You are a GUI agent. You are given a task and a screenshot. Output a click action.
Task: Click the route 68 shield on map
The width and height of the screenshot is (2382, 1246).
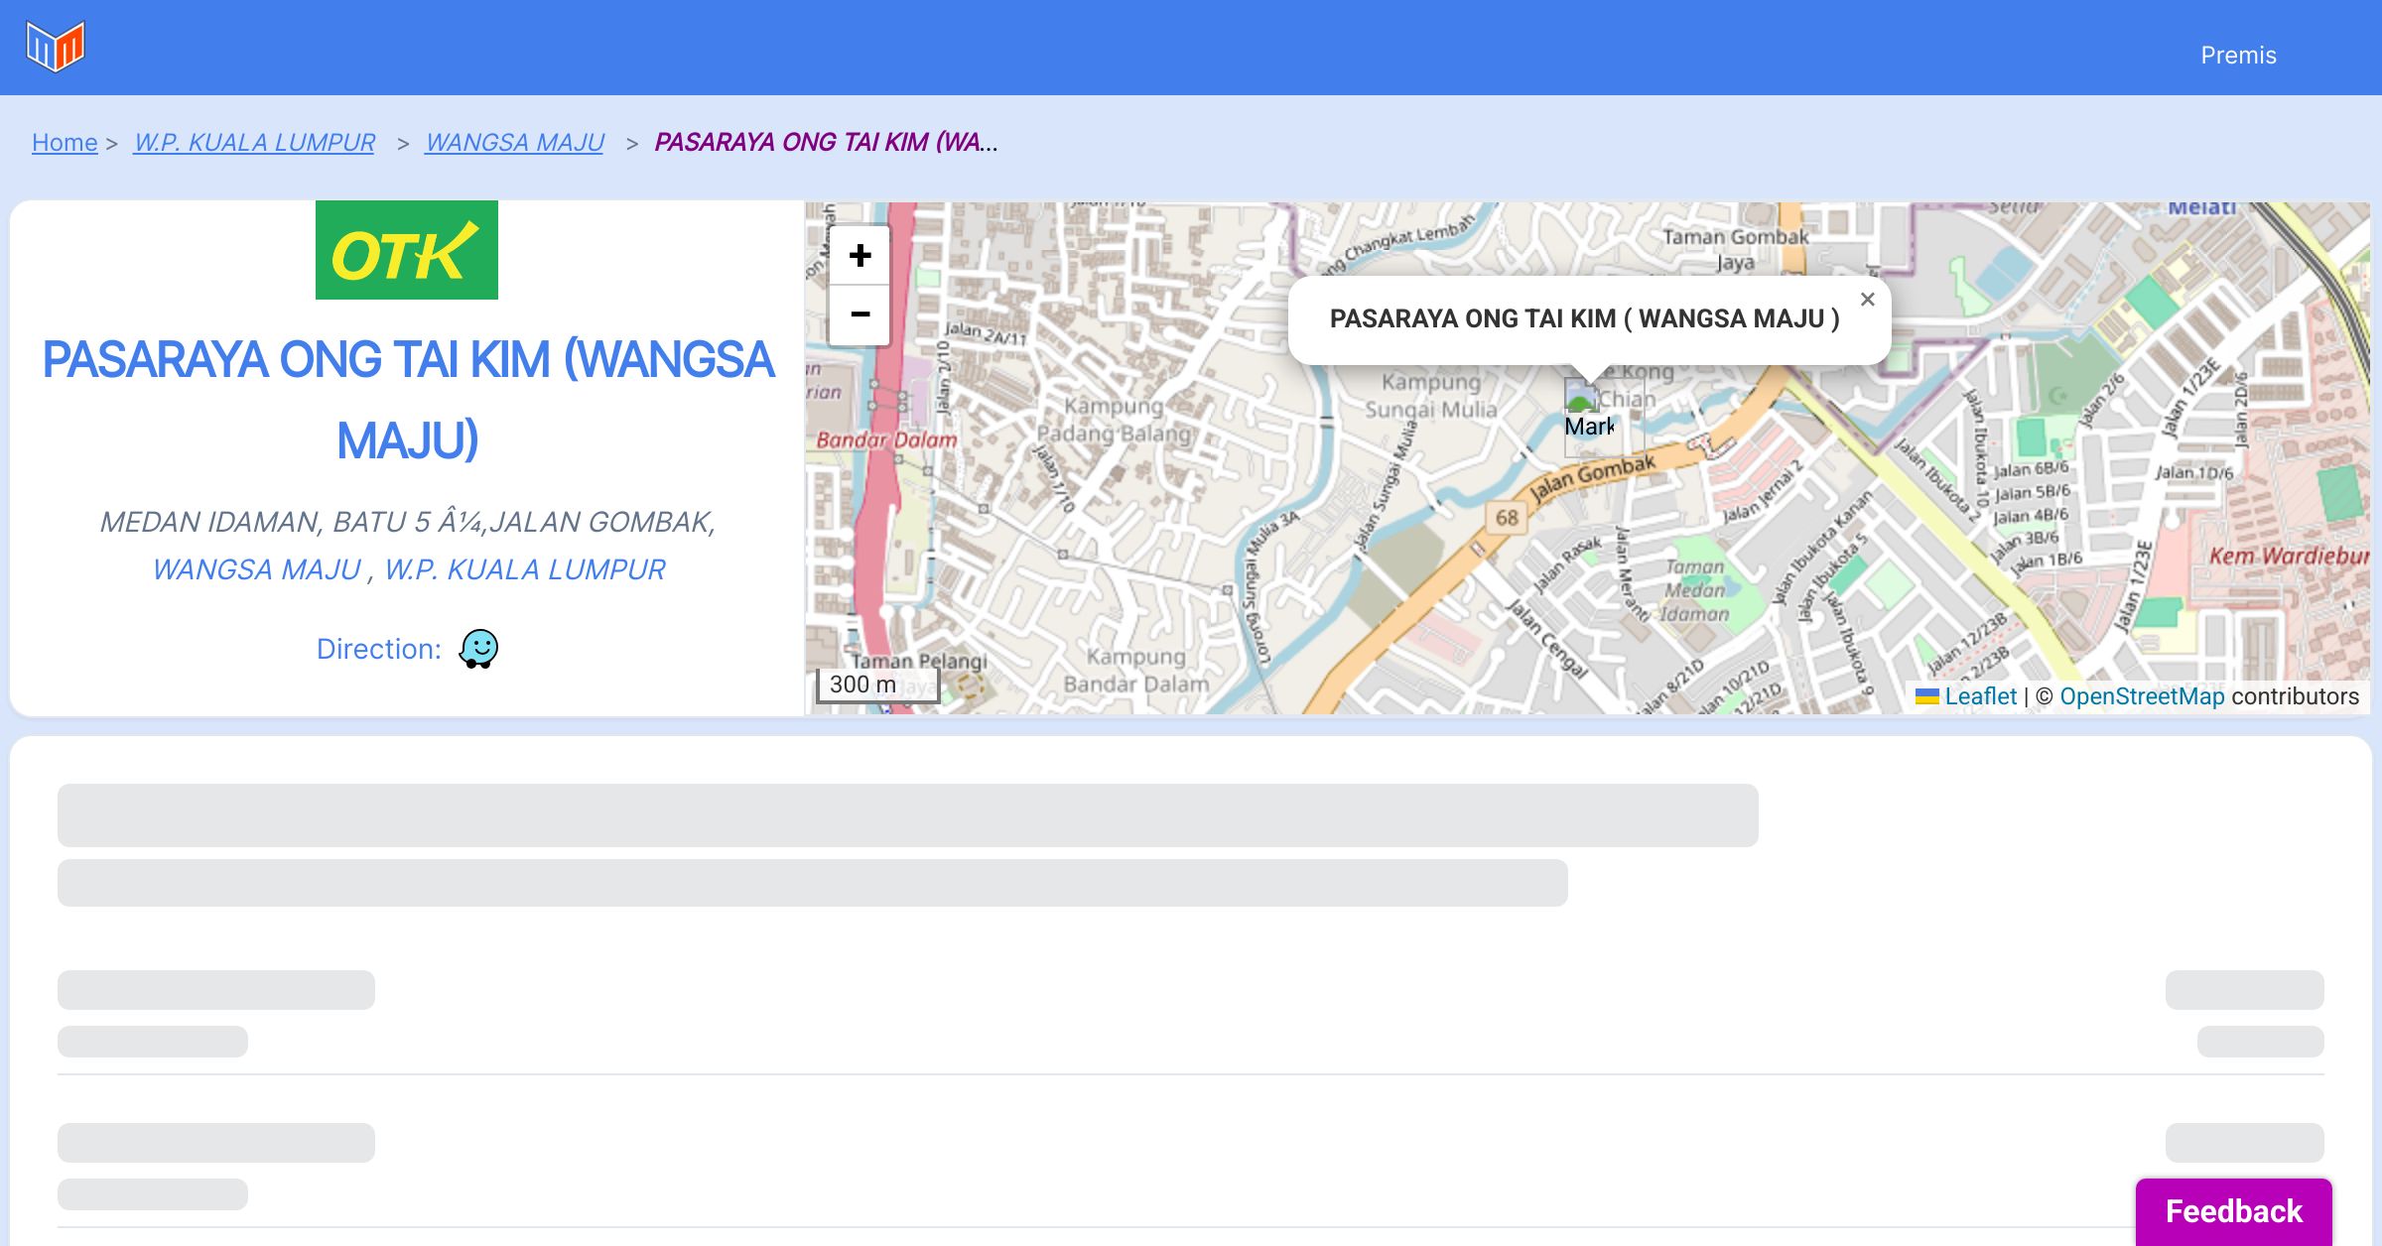coord(1506,517)
